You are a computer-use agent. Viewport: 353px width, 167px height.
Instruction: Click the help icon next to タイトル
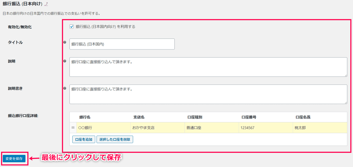[65, 42]
